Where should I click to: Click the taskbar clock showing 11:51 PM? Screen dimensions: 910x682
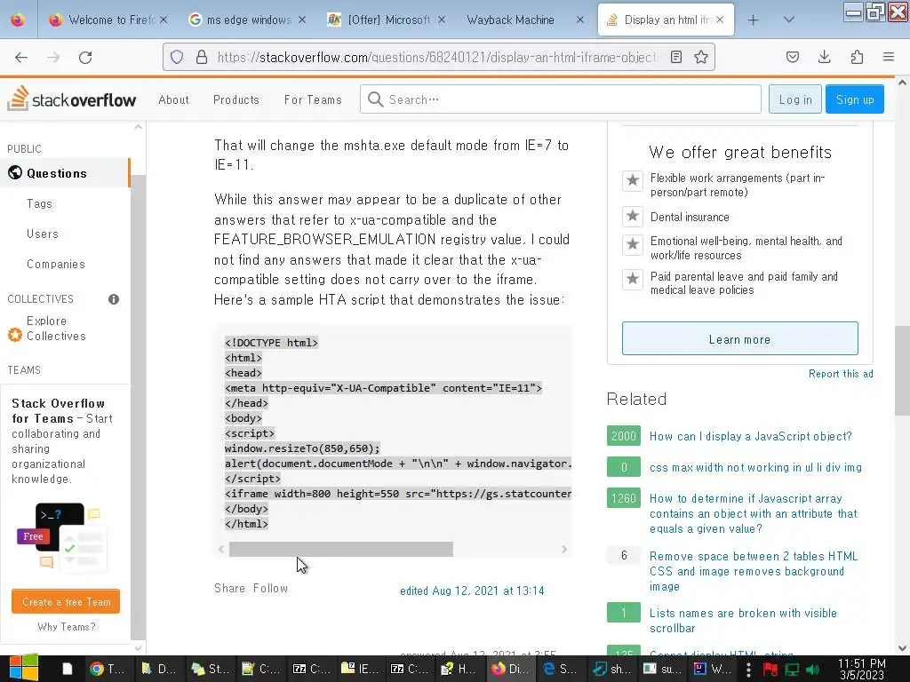(x=862, y=669)
